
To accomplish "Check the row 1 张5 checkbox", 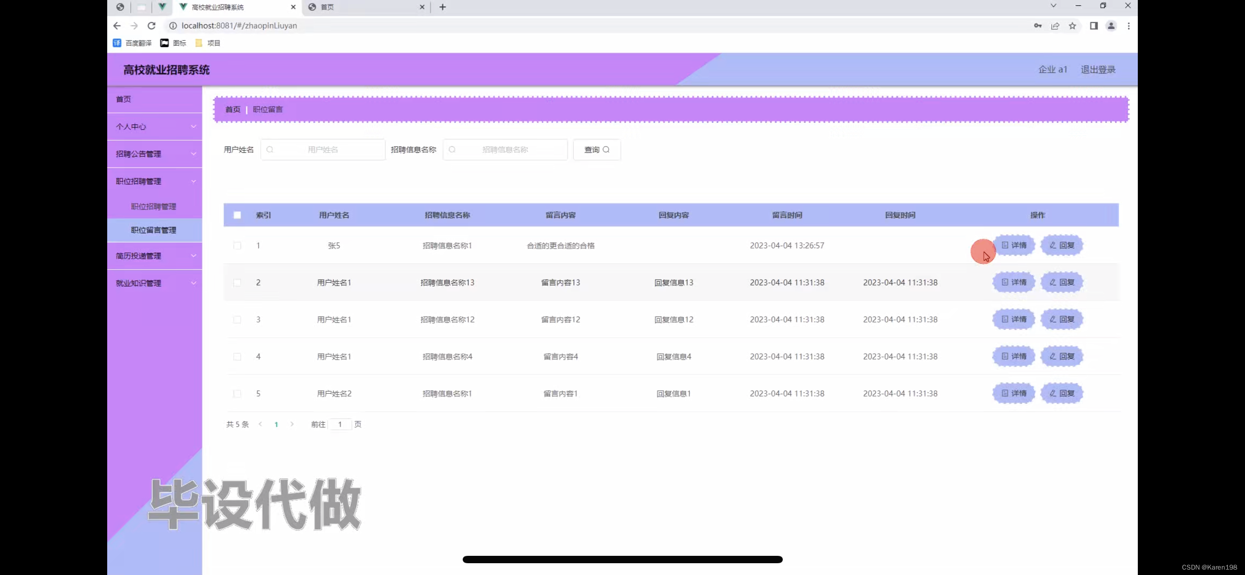I will [x=237, y=245].
